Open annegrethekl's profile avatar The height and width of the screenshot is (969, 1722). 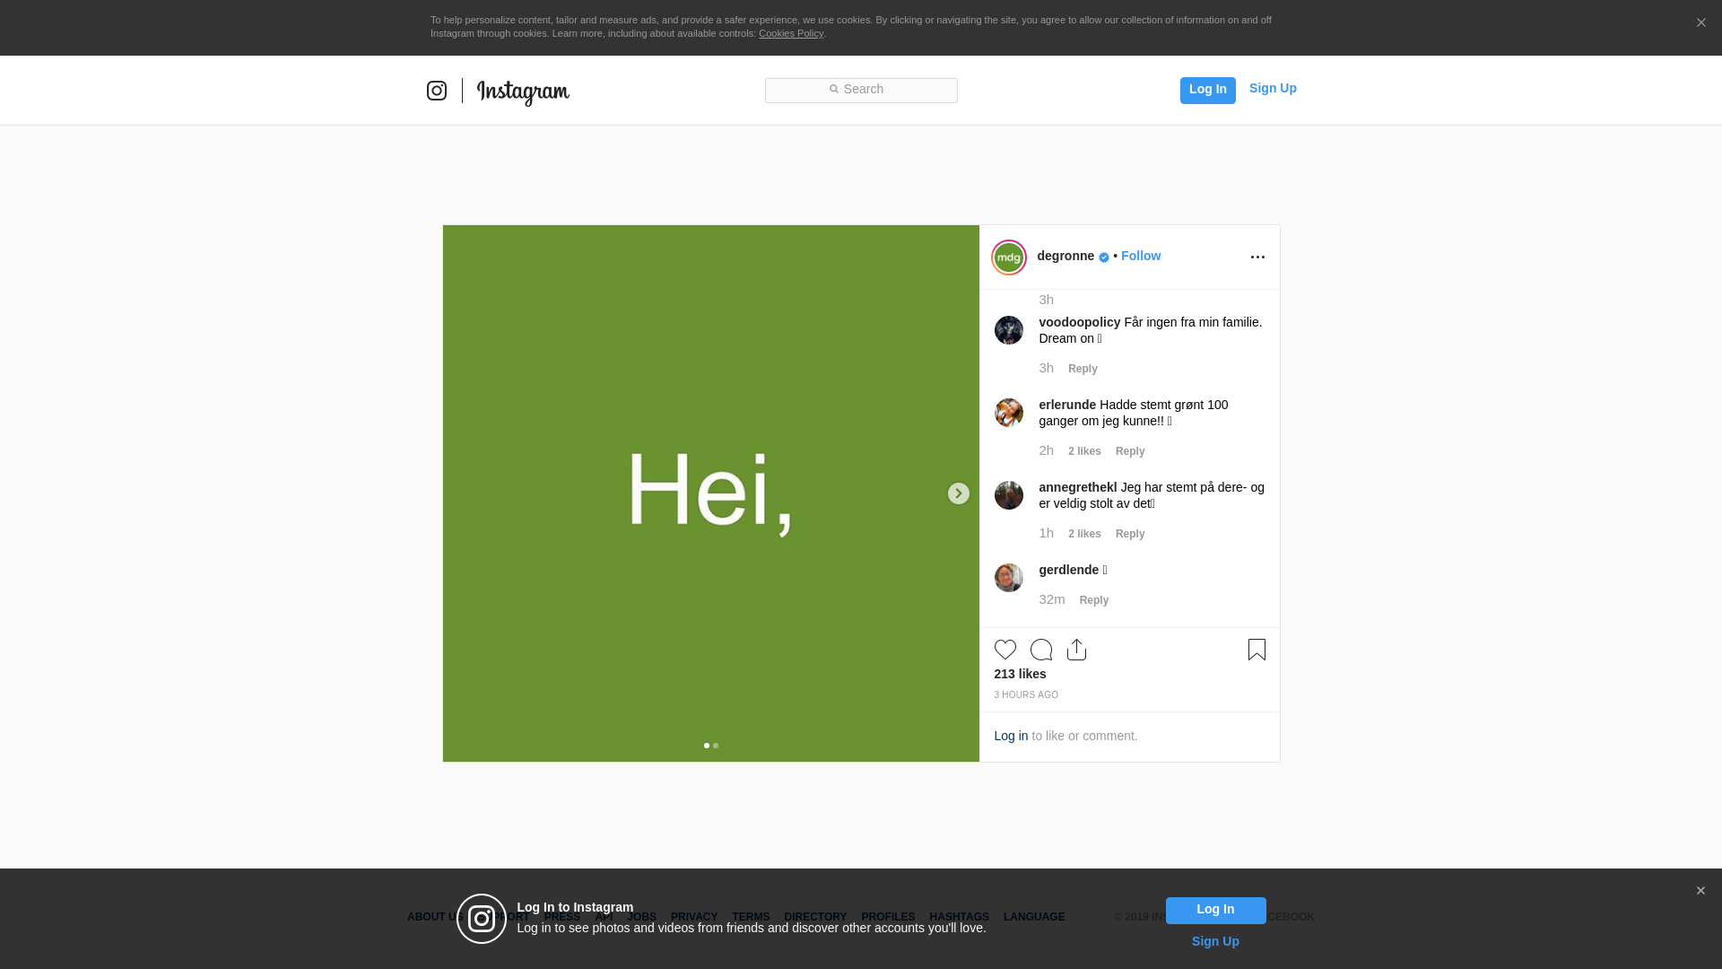pyautogui.click(x=1009, y=495)
